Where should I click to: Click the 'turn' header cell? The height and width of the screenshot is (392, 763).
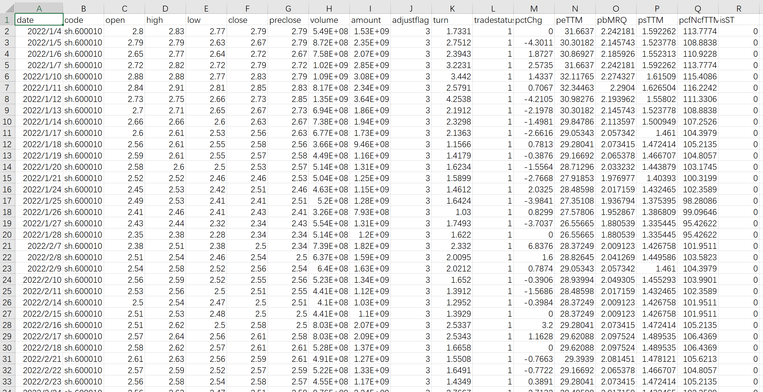(452, 20)
